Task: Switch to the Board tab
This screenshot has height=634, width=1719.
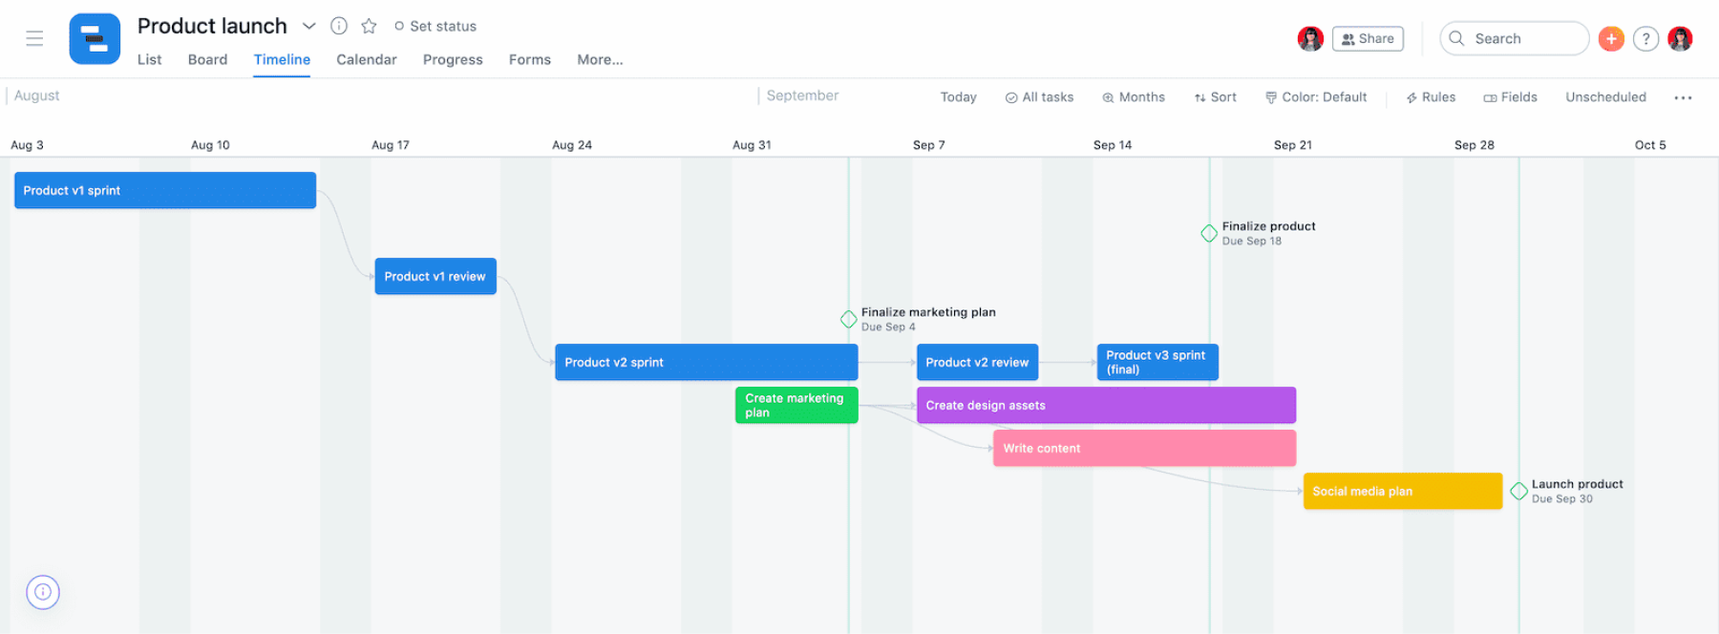Action: [207, 59]
